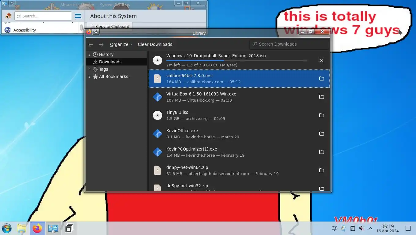This screenshot has width=416, height=235.
Task: Select the calibre-64bit-7.8.0.msi entry
Action: tap(239, 79)
